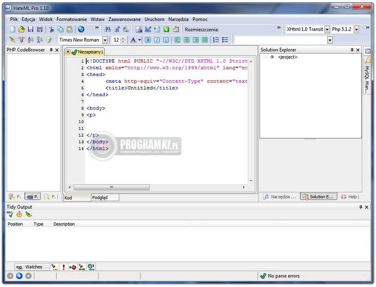Open the Times New Roman font dropdown

tap(105, 40)
